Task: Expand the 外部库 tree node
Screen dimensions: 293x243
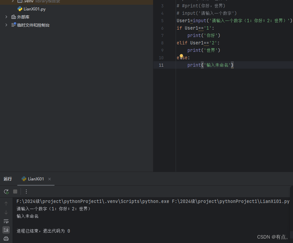Action: pos(6,16)
